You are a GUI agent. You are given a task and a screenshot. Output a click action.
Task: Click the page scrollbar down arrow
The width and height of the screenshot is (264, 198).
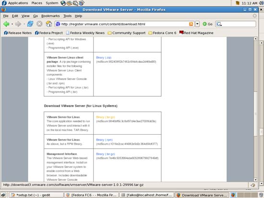[255, 180]
